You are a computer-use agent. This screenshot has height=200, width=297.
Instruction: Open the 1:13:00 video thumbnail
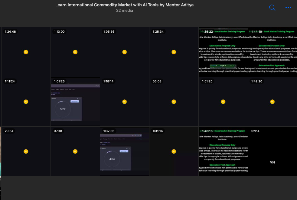tap(75, 52)
